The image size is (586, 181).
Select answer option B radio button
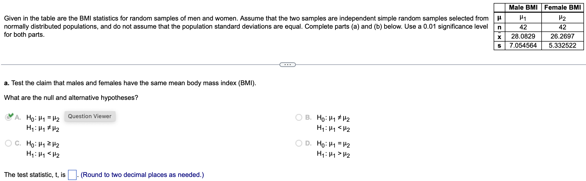(299, 117)
